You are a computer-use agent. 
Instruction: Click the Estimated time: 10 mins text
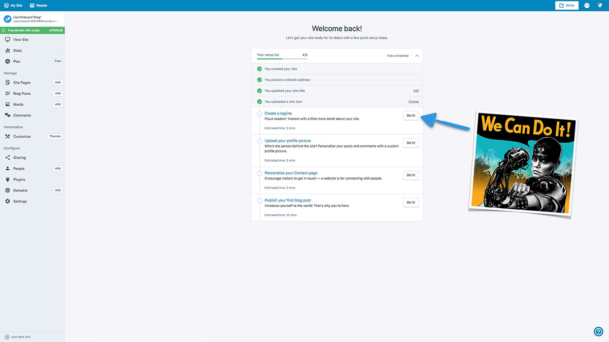[281, 215]
